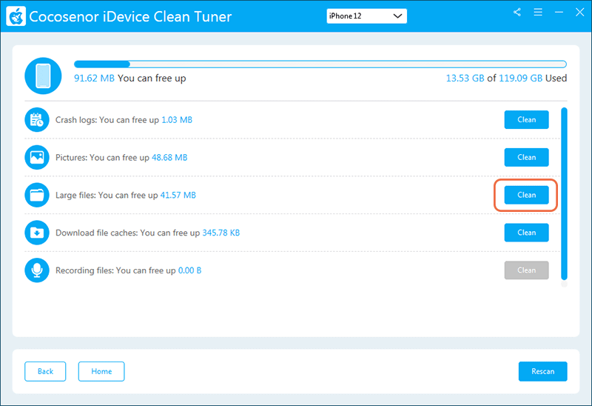Click the disabled Recording files Clean button
This screenshot has width=592, height=406.
526,270
